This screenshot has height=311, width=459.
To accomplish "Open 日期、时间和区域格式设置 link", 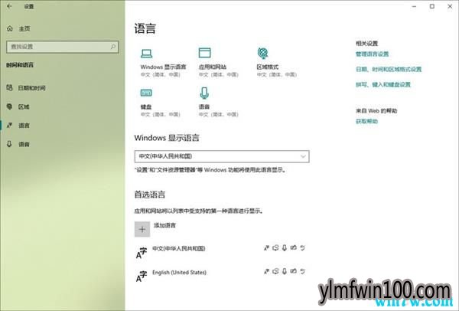I will click(389, 70).
